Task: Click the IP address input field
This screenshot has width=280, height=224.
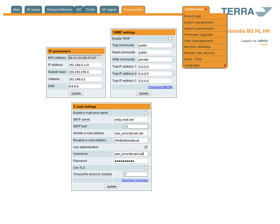Action: 85,65
